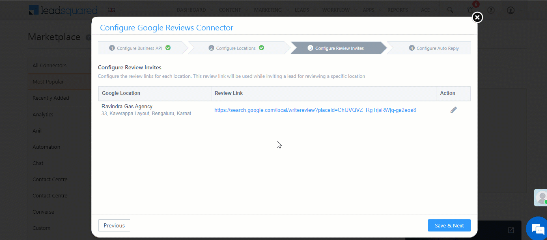
Task: Click the Marketplace help question mark
Action: [88, 37]
